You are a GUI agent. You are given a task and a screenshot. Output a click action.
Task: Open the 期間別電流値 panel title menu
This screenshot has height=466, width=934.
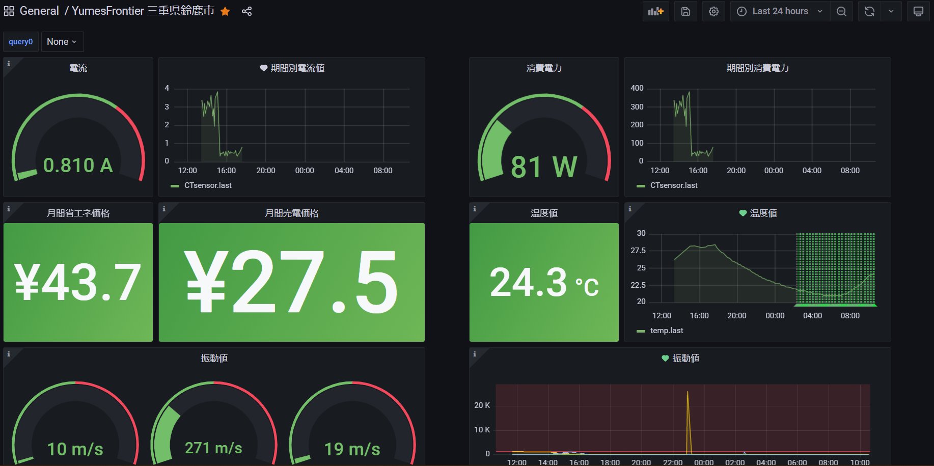297,68
